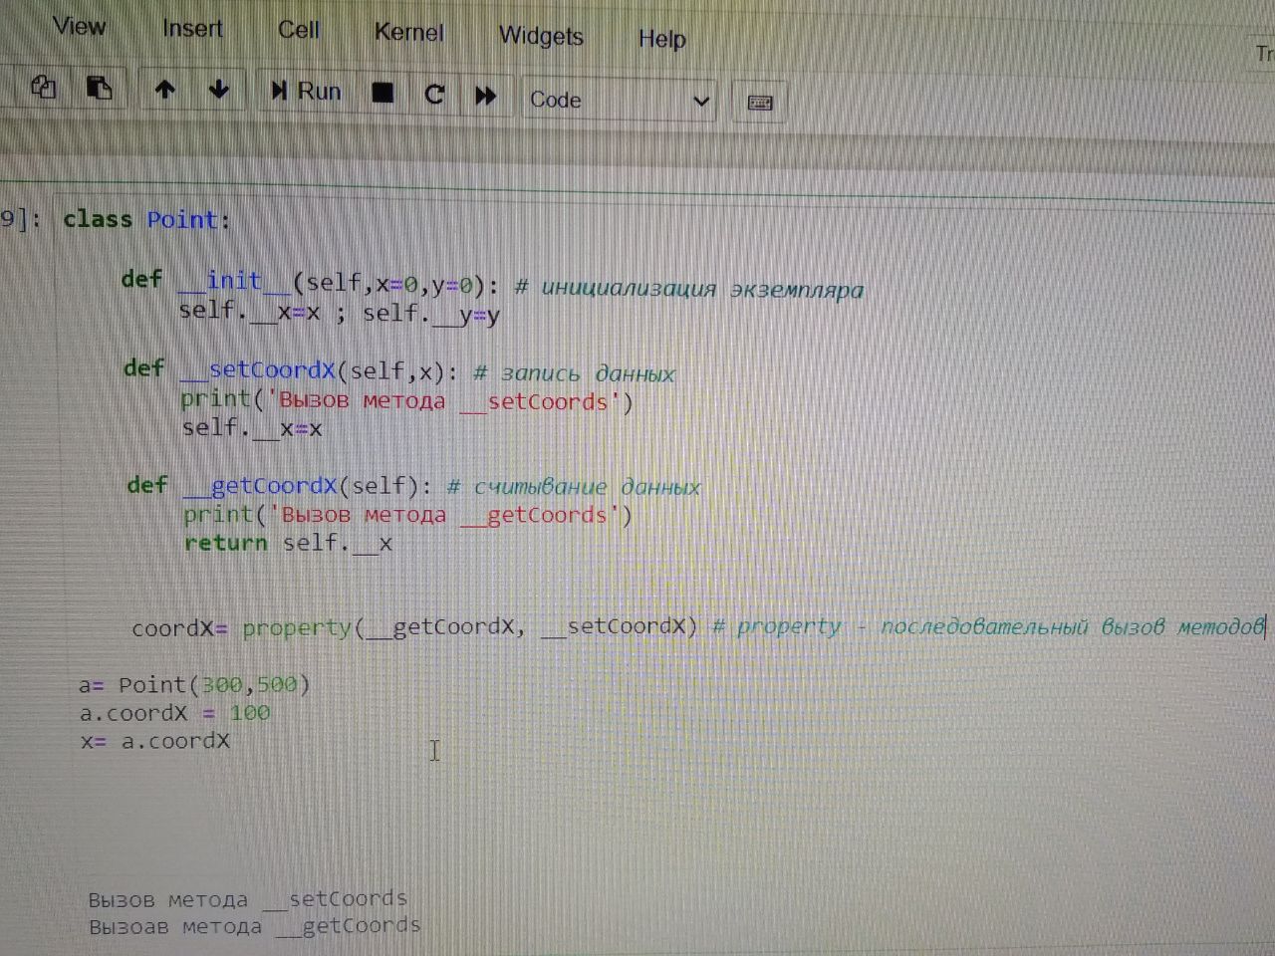1275x956 pixels.
Task: Click the '__getCoordX(self)' definition line
Action: [x=413, y=486]
